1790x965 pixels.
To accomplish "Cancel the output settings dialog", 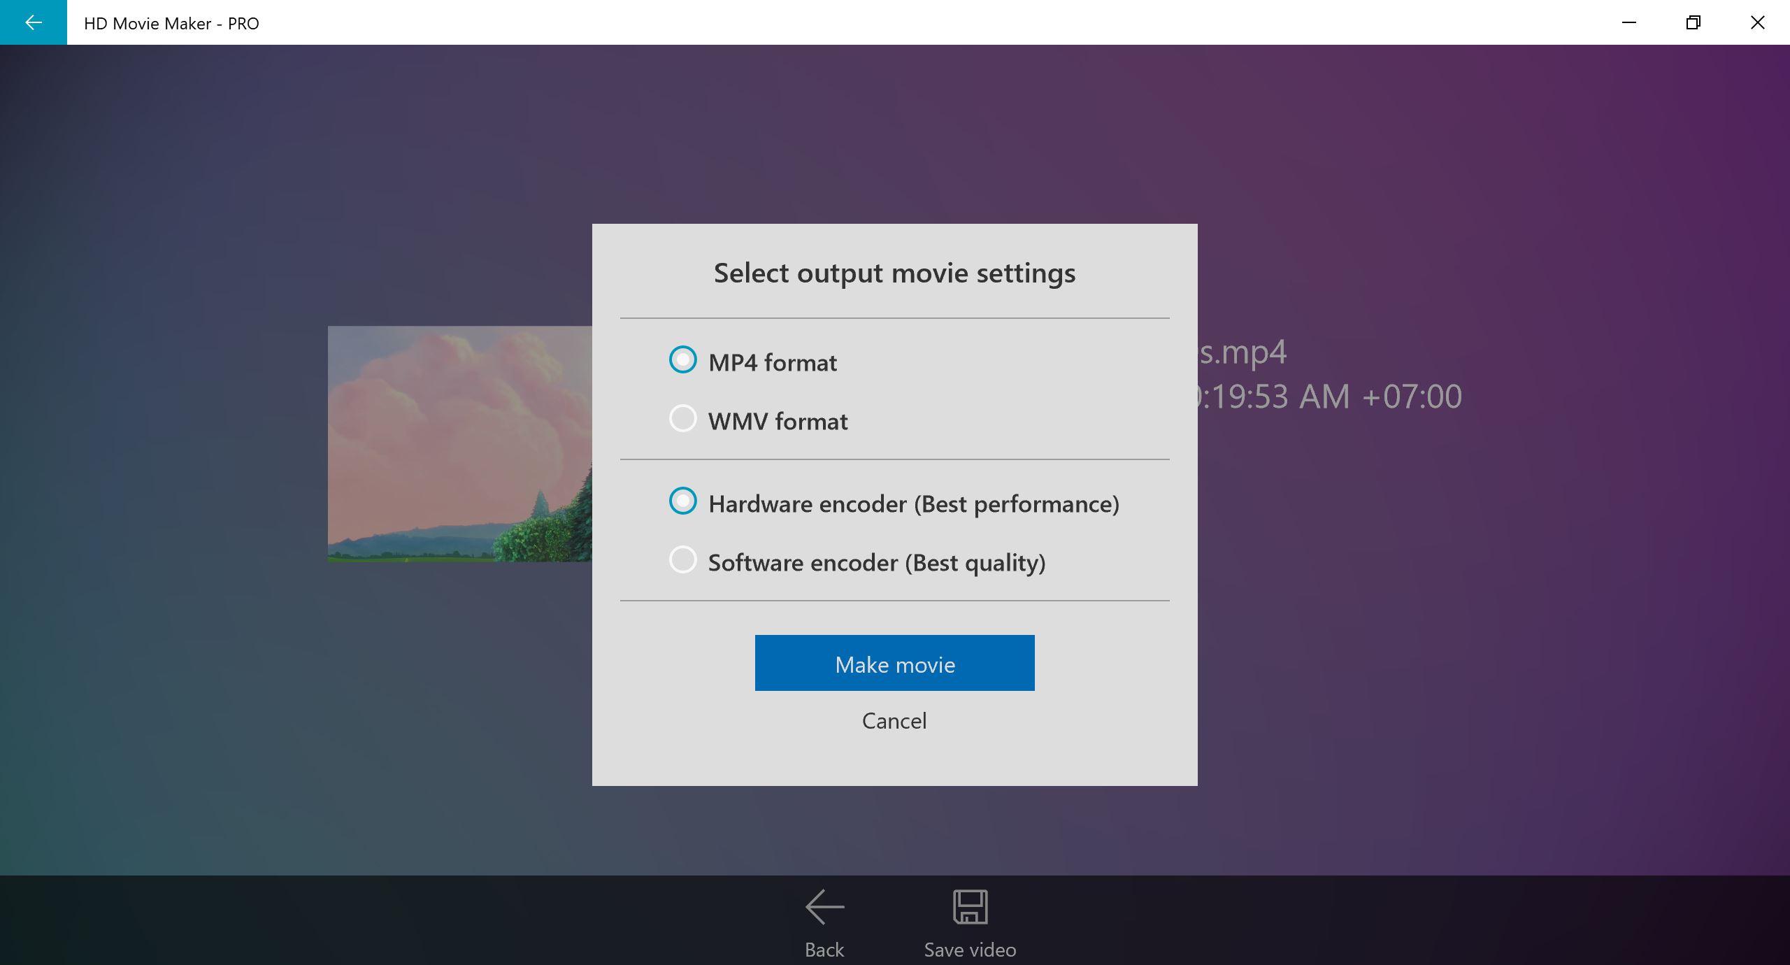I will point(894,720).
